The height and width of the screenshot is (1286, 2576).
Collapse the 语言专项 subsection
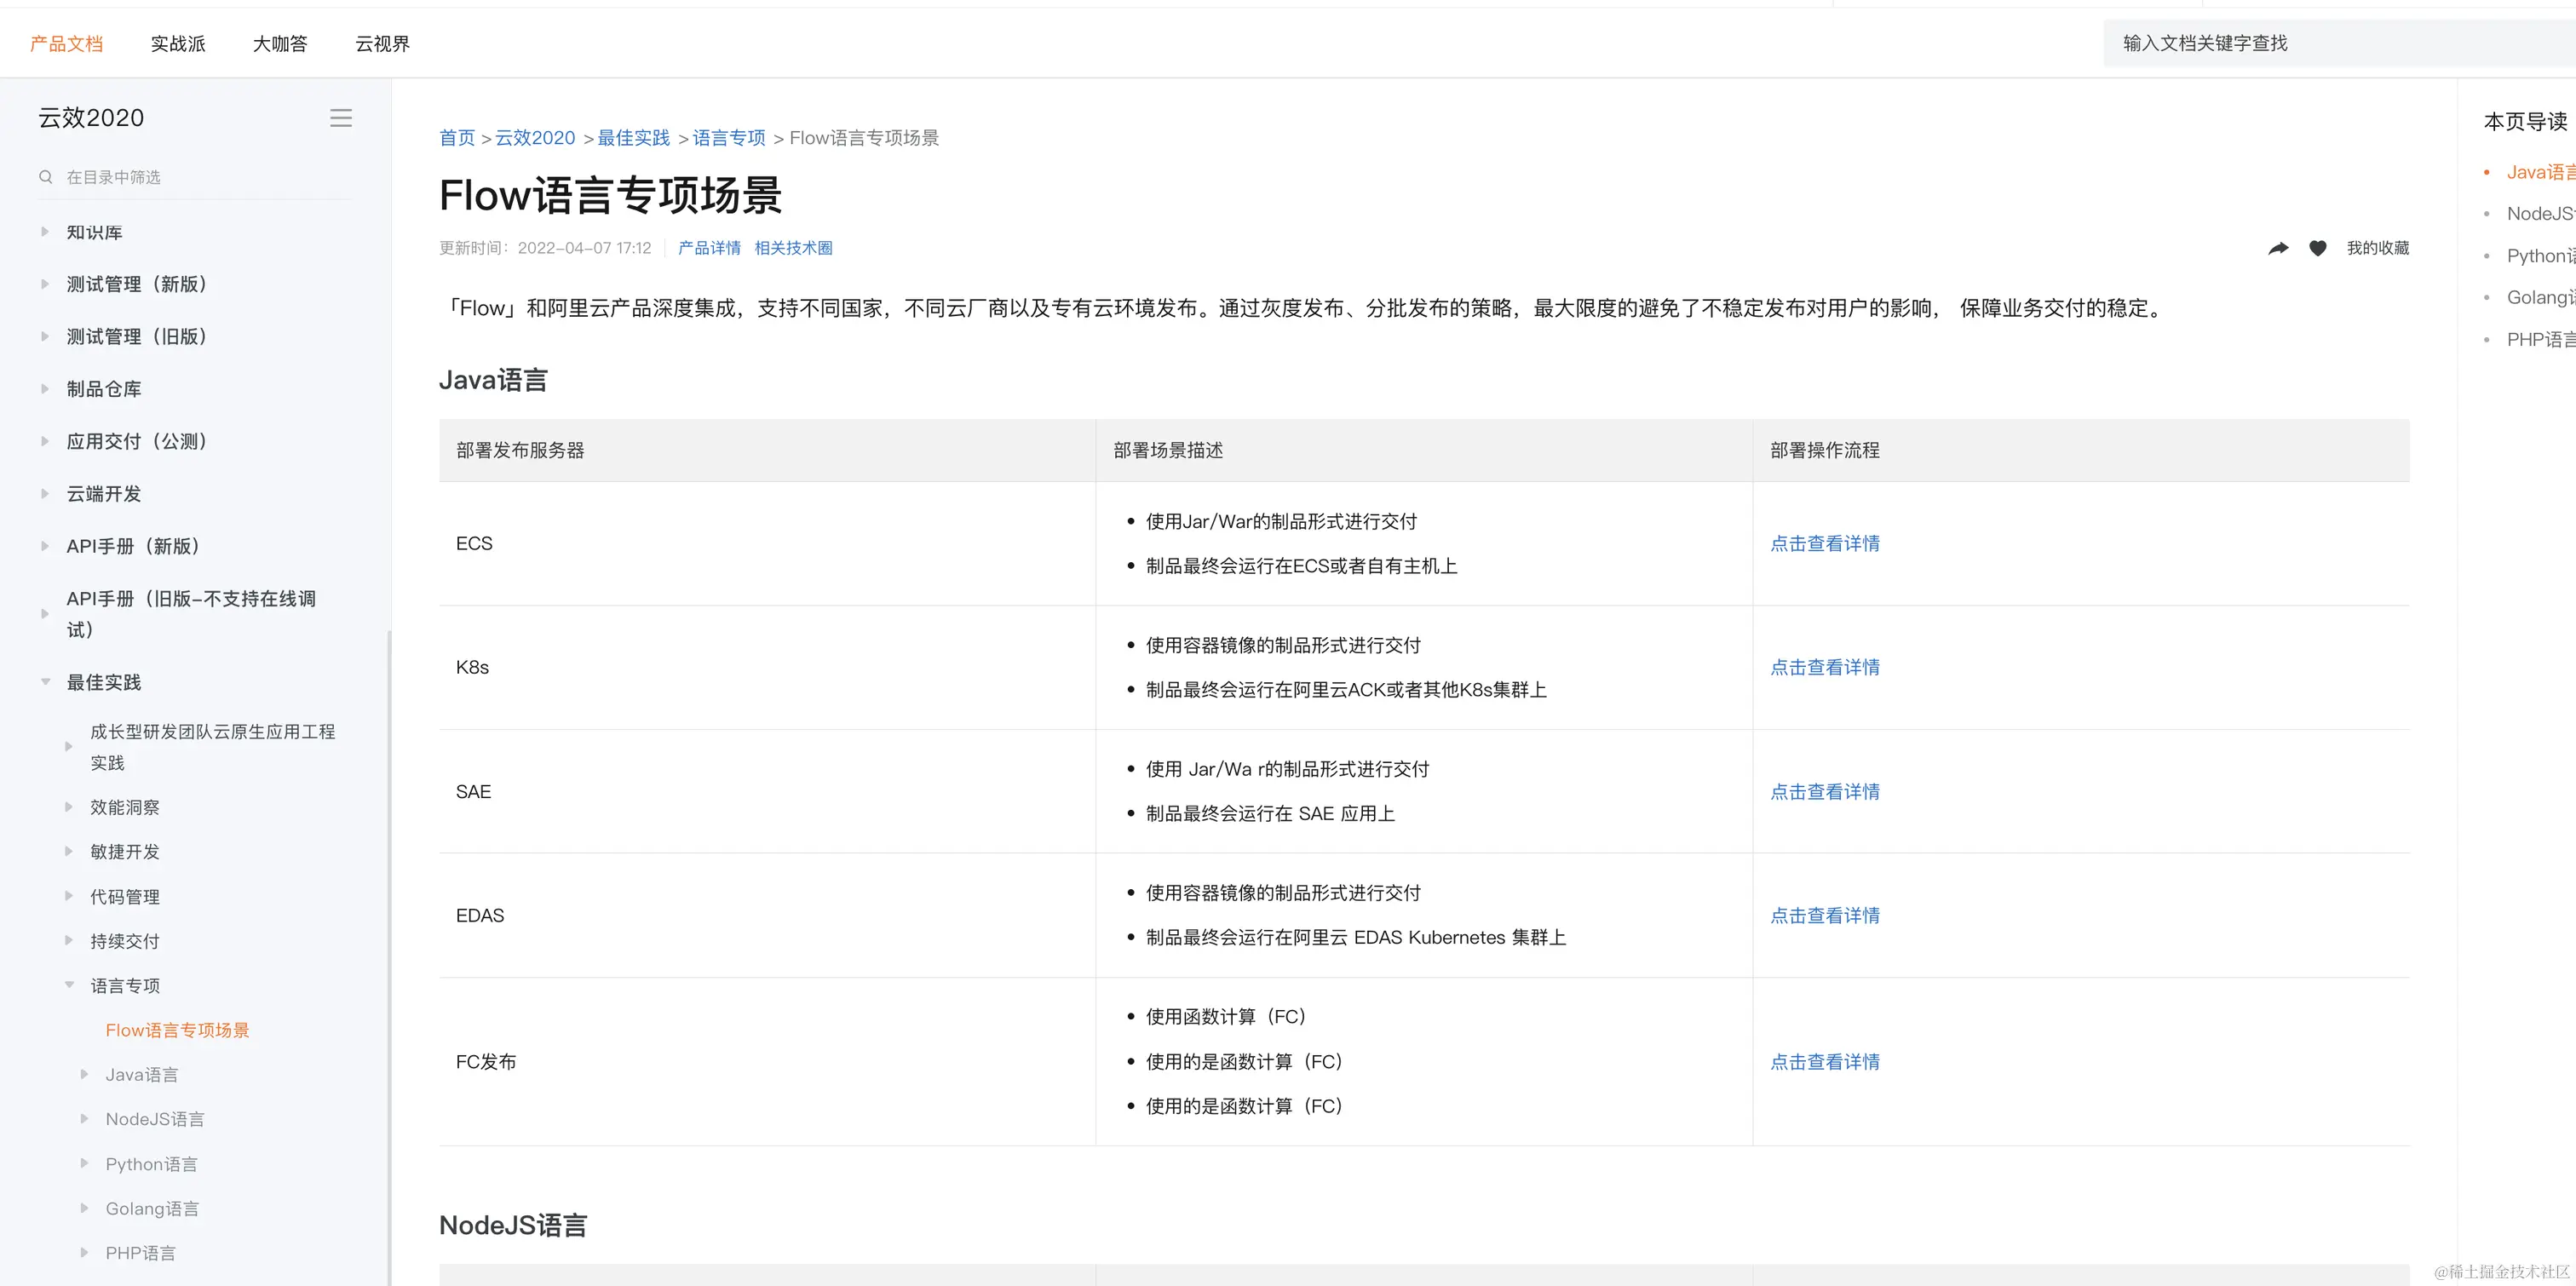pyautogui.click(x=69, y=985)
